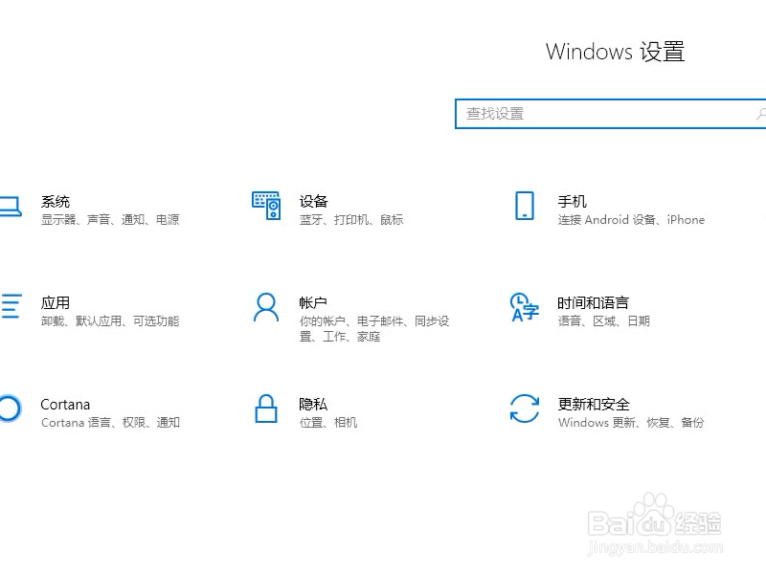766x574 pixels.
Task: Focus the 查找设置 search box
Action: coord(610,114)
